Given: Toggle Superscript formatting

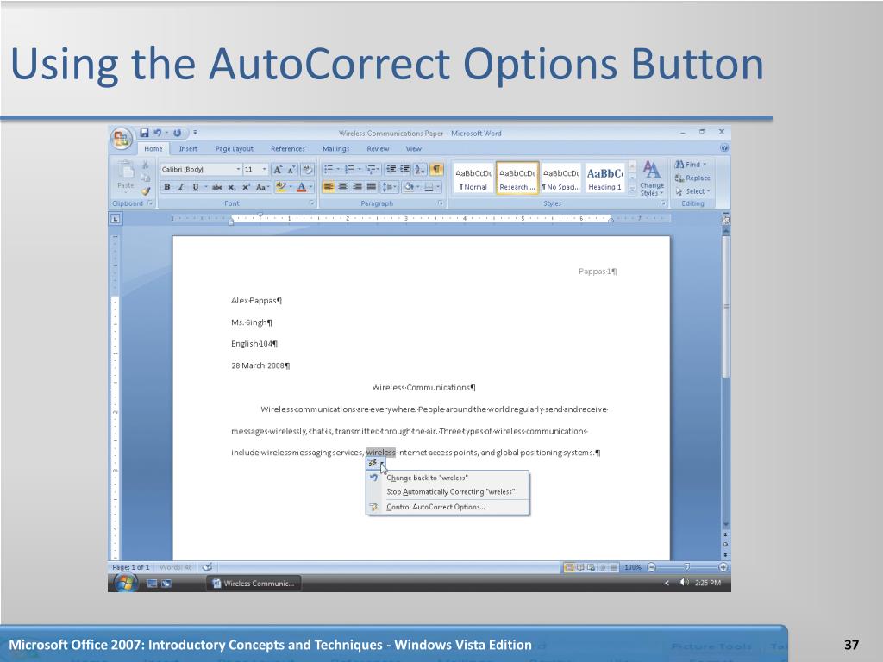Looking at the screenshot, I should click(x=246, y=187).
